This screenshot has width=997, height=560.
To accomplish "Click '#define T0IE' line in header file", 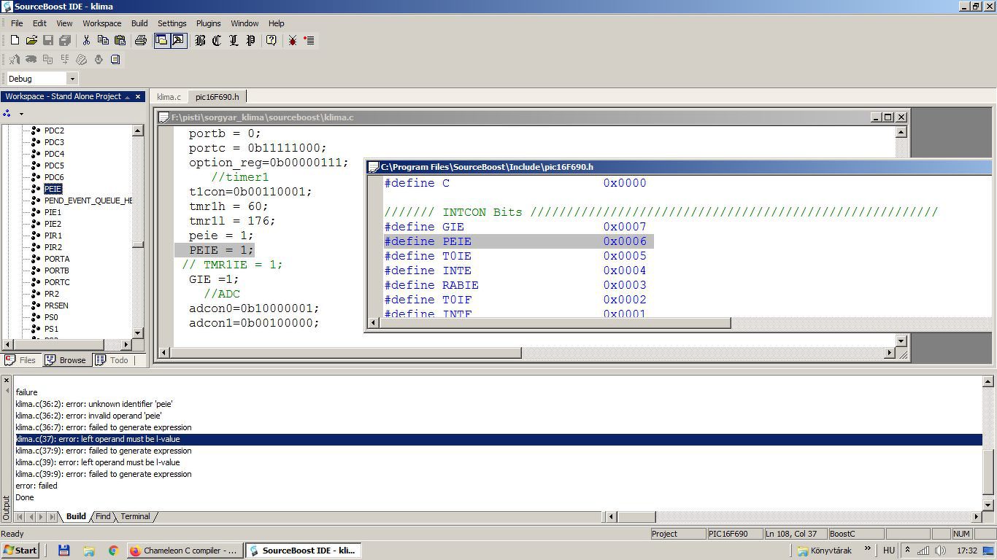I will [515, 256].
